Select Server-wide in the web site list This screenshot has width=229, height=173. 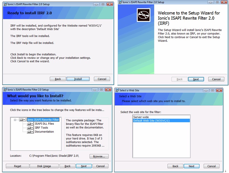coord(161,117)
